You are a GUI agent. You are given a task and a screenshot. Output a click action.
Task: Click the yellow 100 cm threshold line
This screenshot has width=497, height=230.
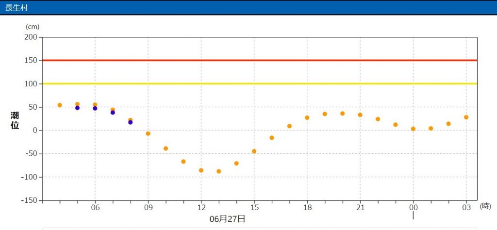coord(260,83)
